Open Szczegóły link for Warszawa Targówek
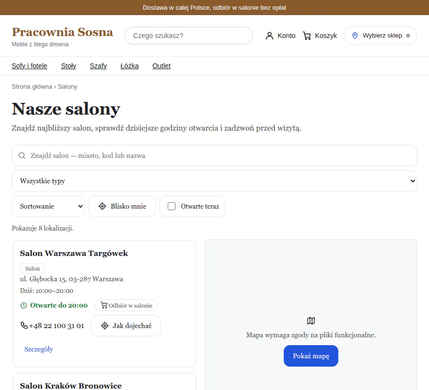429x390 pixels. (x=39, y=349)
